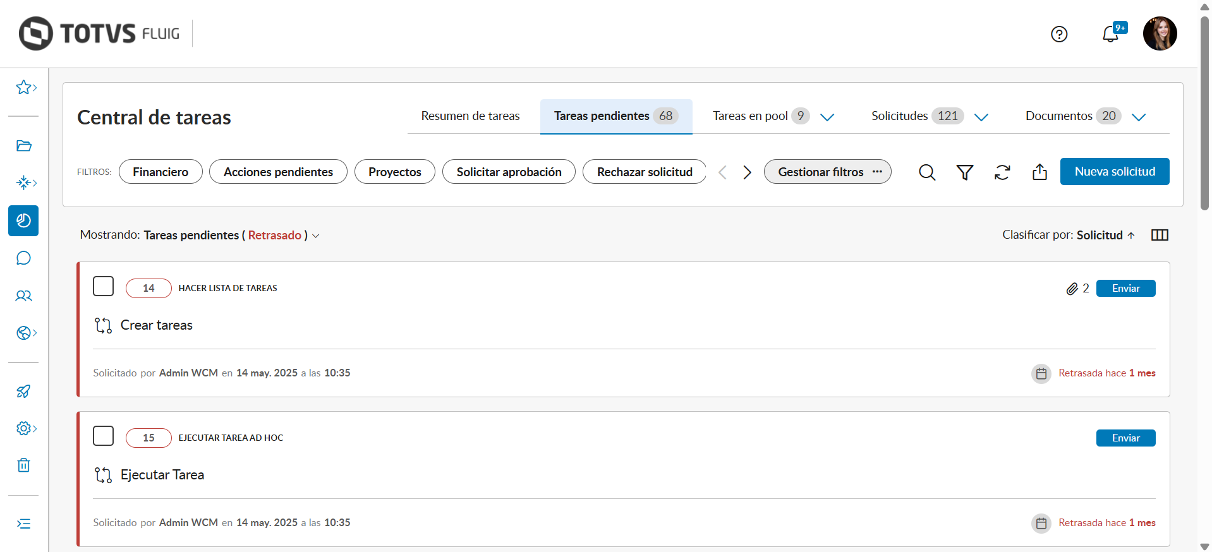Open the Retrasado status dropdown
Viewport: 1212px width, 552px height.
tap(316, 236)
